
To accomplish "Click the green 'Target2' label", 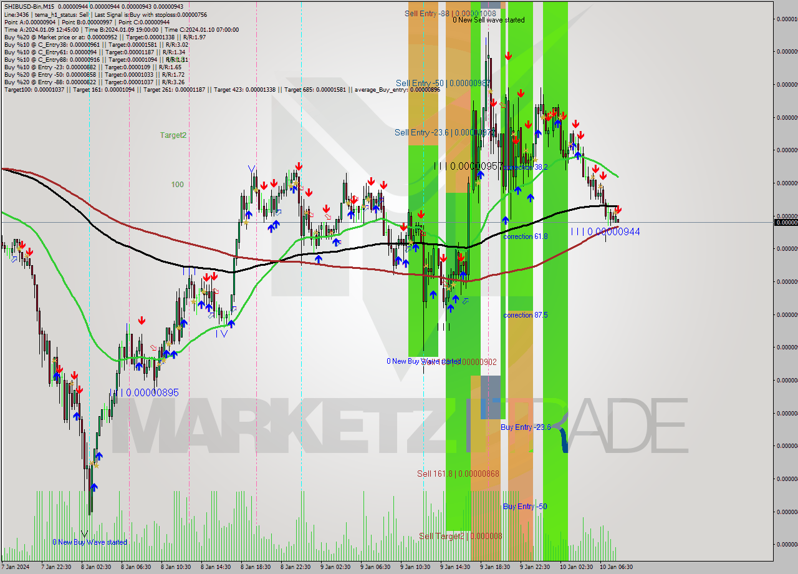I will (x=173, y=135).
